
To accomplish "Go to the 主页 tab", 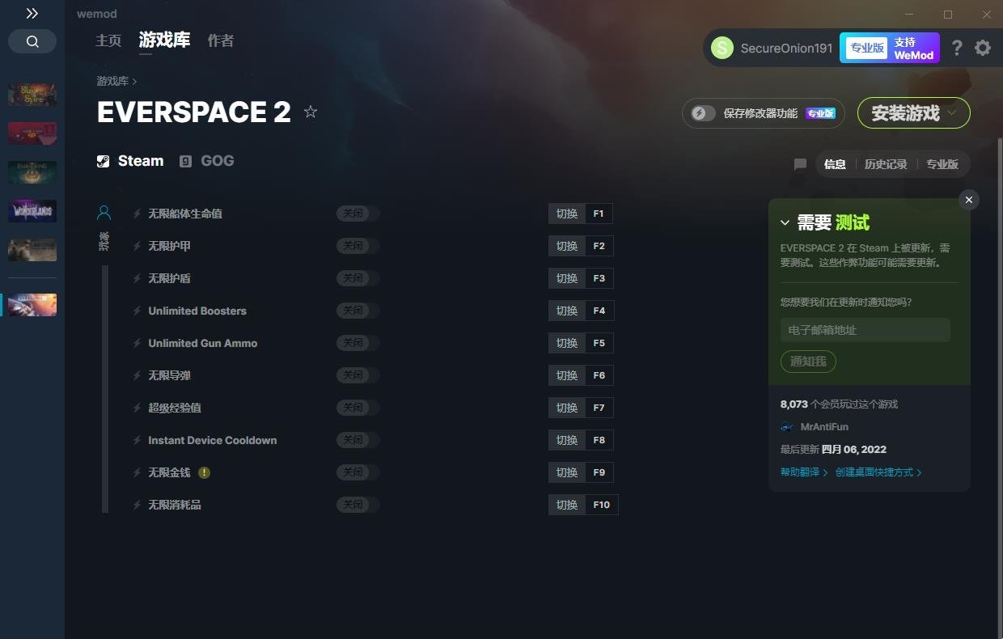I will [x=108, y=40].
